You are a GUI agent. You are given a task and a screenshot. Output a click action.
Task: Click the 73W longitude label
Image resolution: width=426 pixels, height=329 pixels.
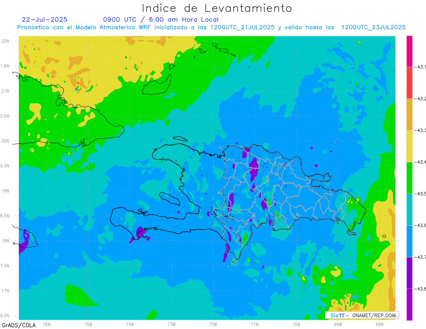pyautogui.click(x=171, y=325)
